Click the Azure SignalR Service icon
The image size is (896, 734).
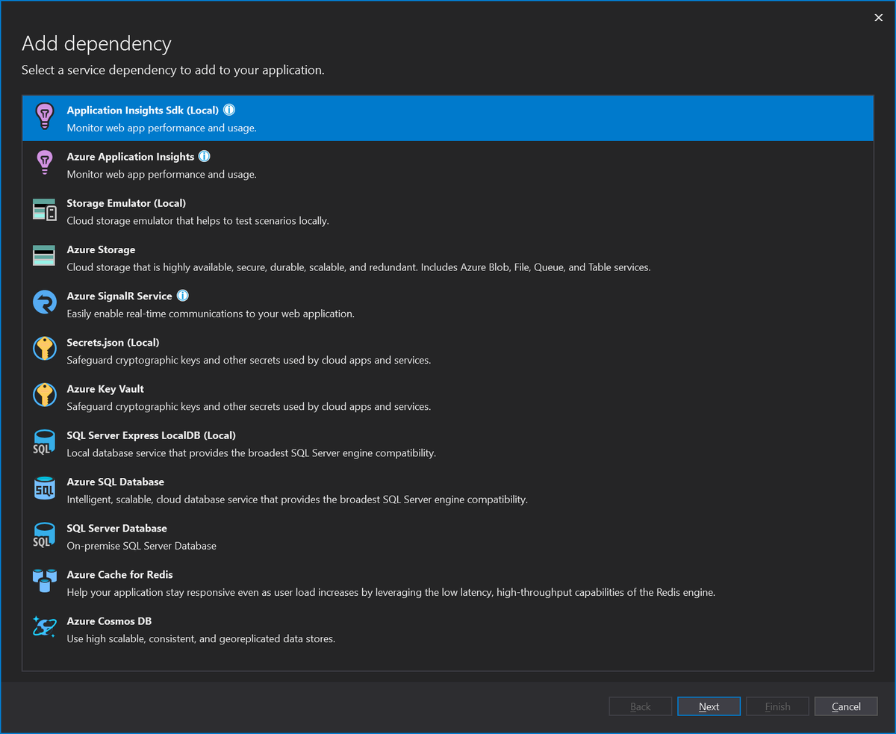[x=45, y=302]
